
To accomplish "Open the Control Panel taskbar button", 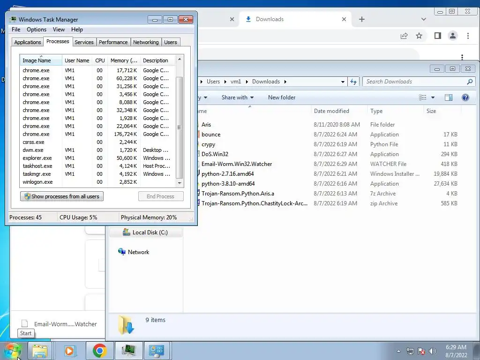I will [157, 351].
